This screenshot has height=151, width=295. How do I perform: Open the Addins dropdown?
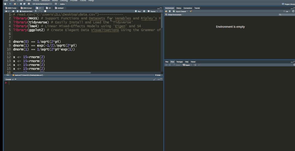click(x=63, y=4)
